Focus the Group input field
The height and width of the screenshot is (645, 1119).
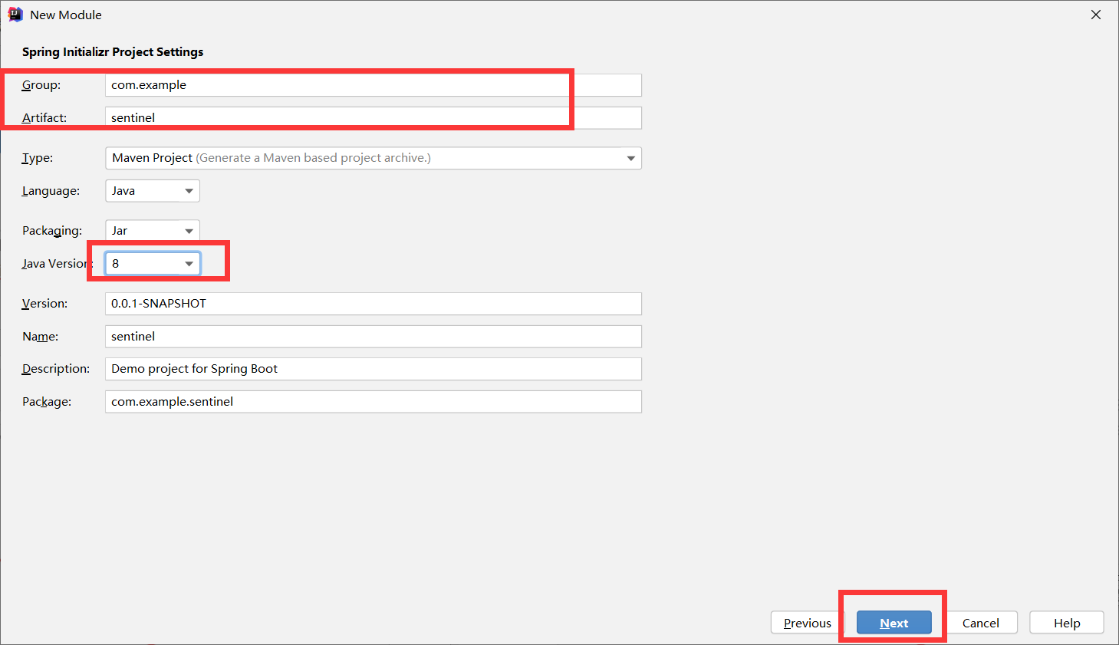click(x=373, y=85)
